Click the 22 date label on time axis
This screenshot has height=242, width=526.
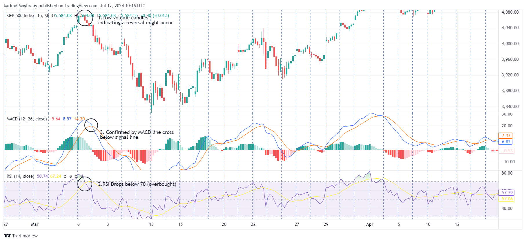pyautogui.click(x=253, y=224)
